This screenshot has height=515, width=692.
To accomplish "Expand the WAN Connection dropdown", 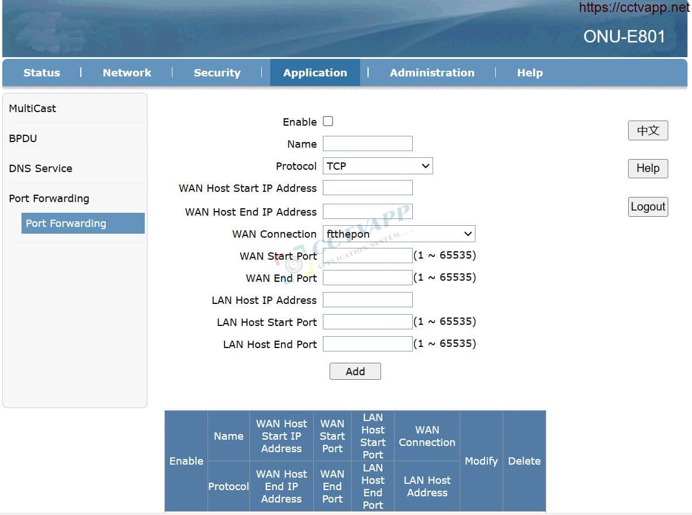I will 399,234.
